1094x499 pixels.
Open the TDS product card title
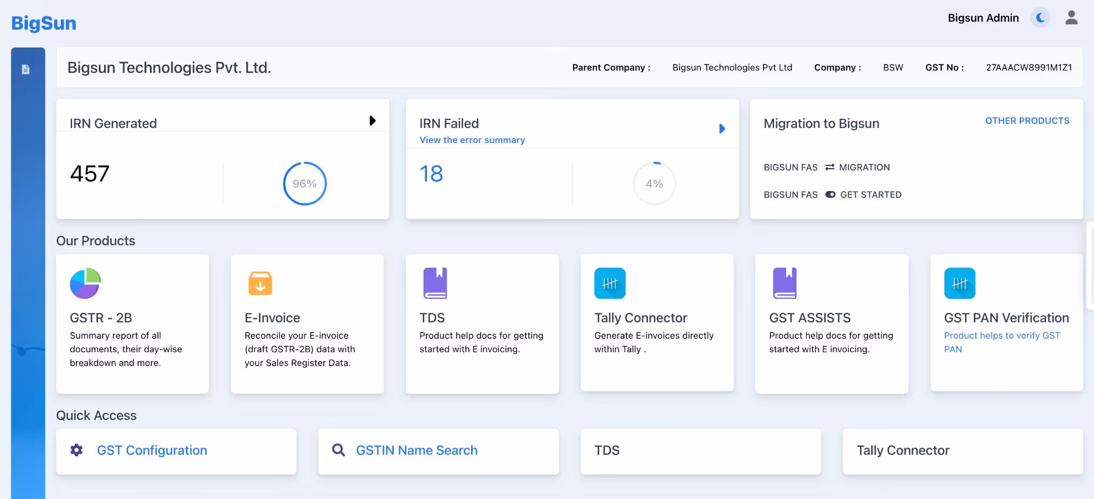point(432,318)
